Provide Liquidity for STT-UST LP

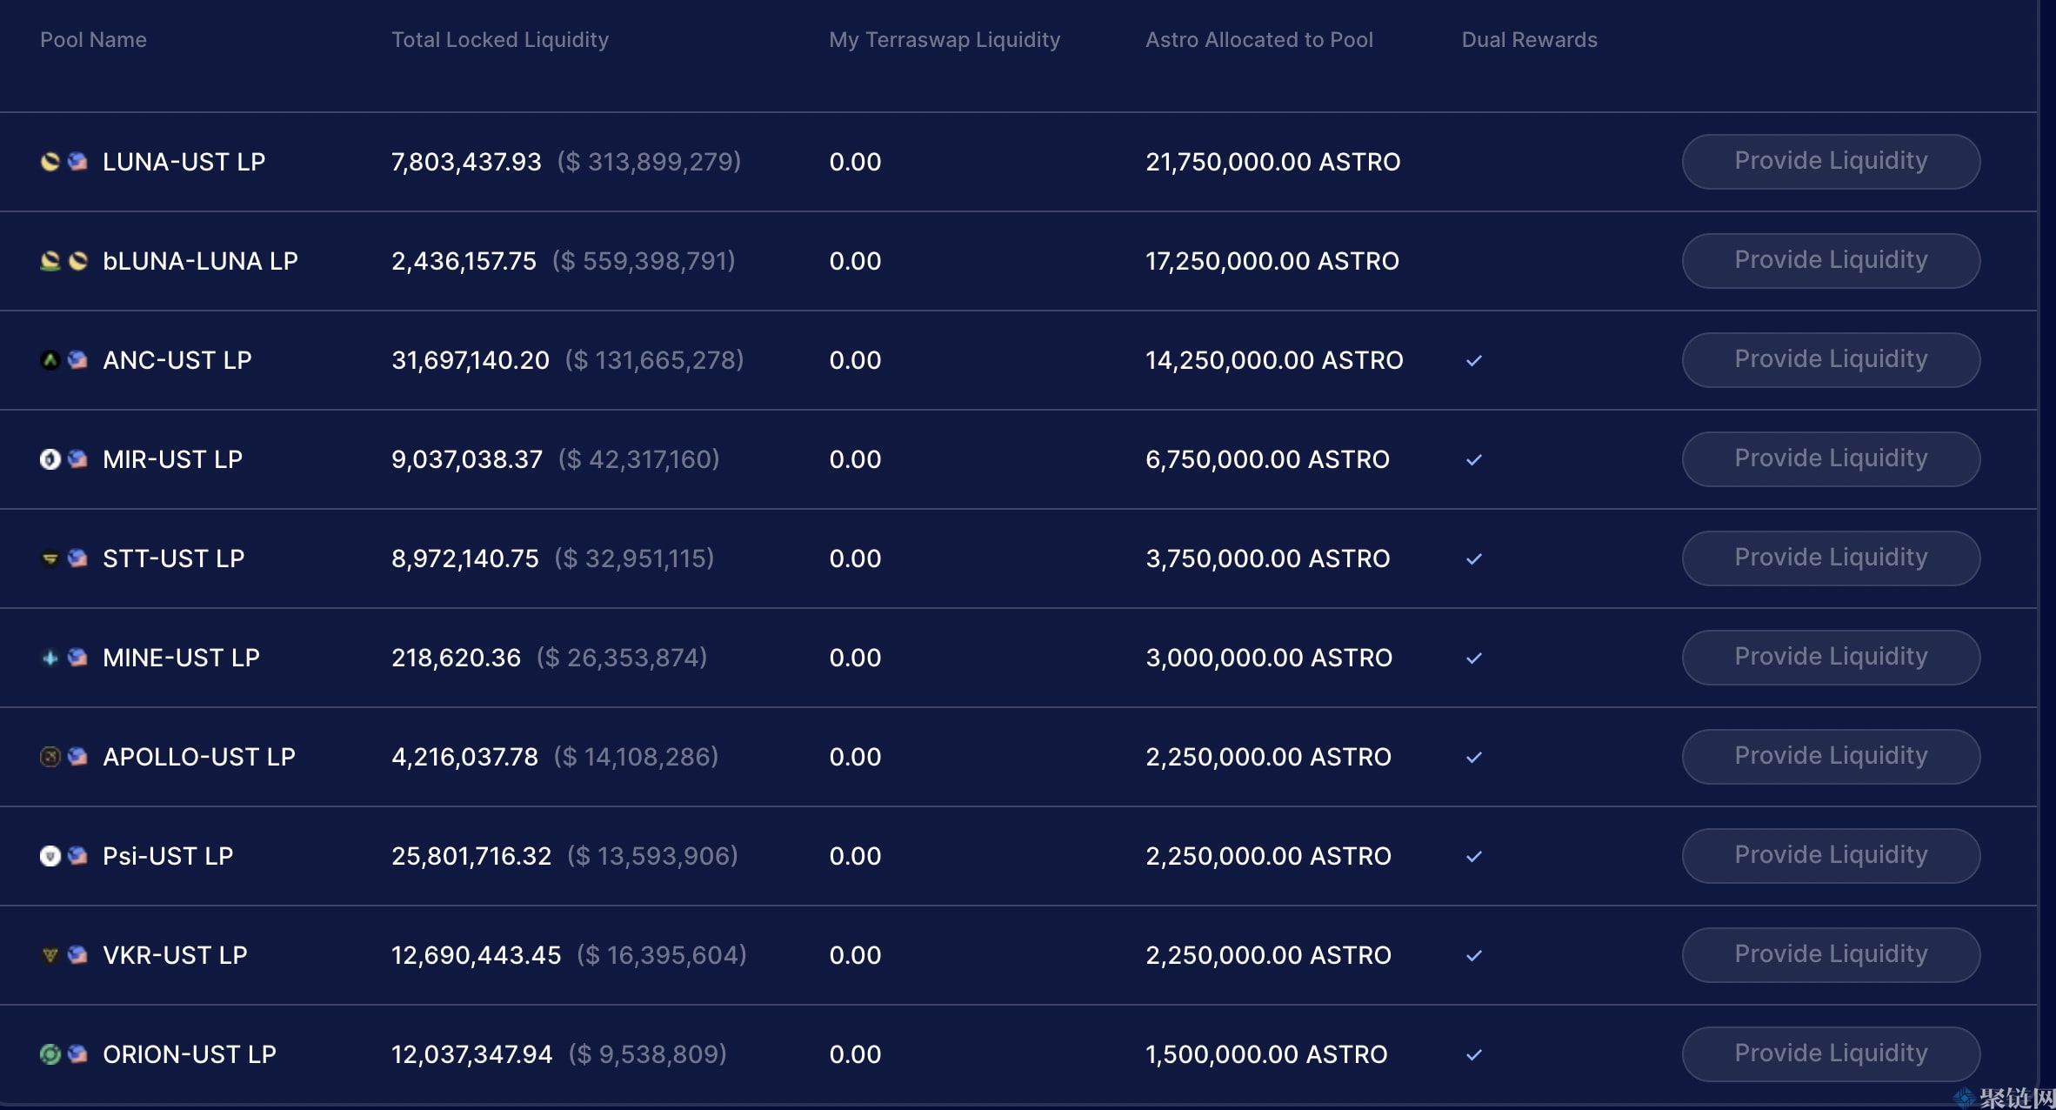[x=1831, y=558]
